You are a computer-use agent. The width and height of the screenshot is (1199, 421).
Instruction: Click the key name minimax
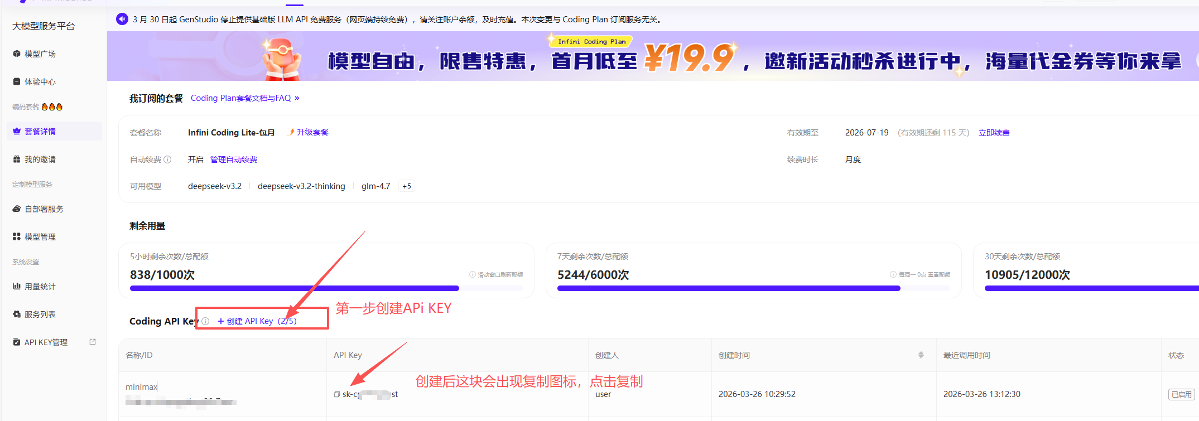tap(141, 387)
